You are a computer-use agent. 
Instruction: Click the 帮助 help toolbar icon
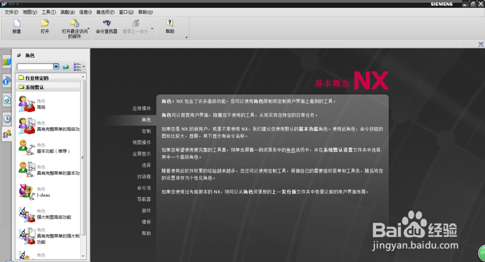(169, 23)
